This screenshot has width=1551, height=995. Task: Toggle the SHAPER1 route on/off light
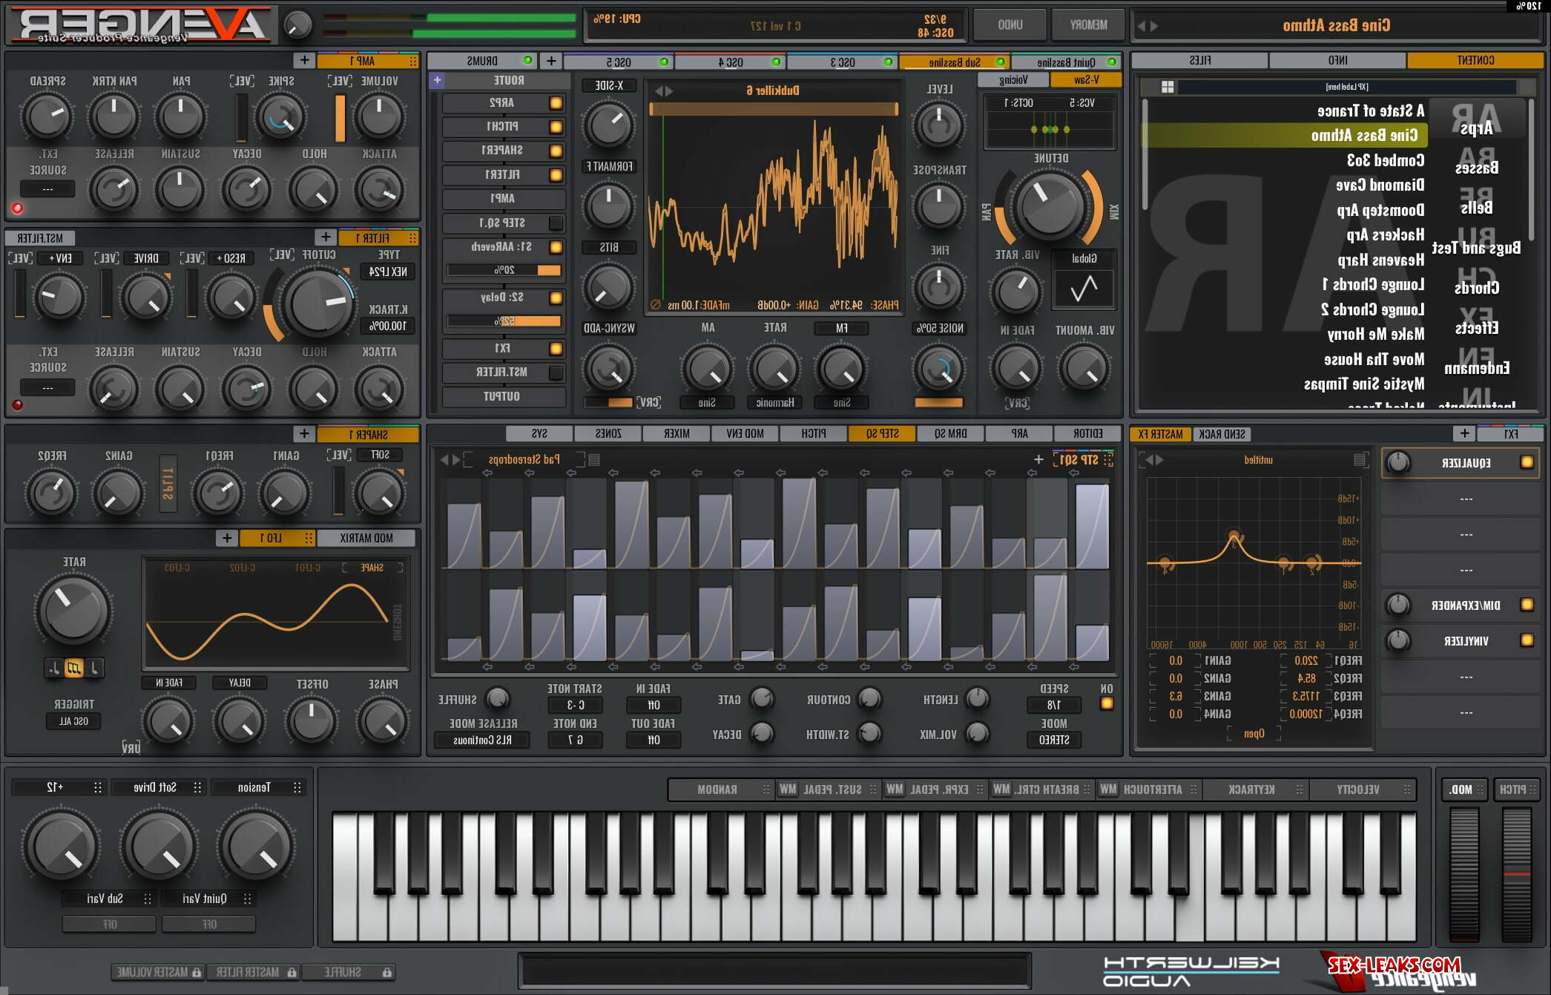556,151
